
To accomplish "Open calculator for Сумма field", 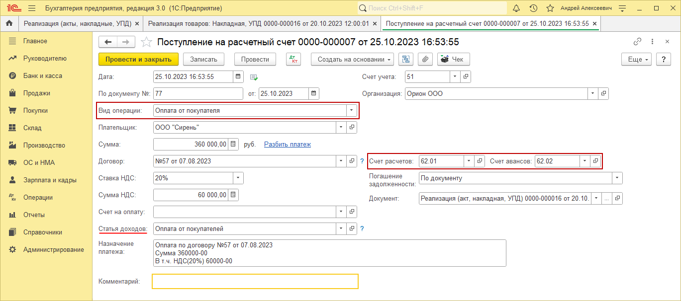I will click(233, 144).
